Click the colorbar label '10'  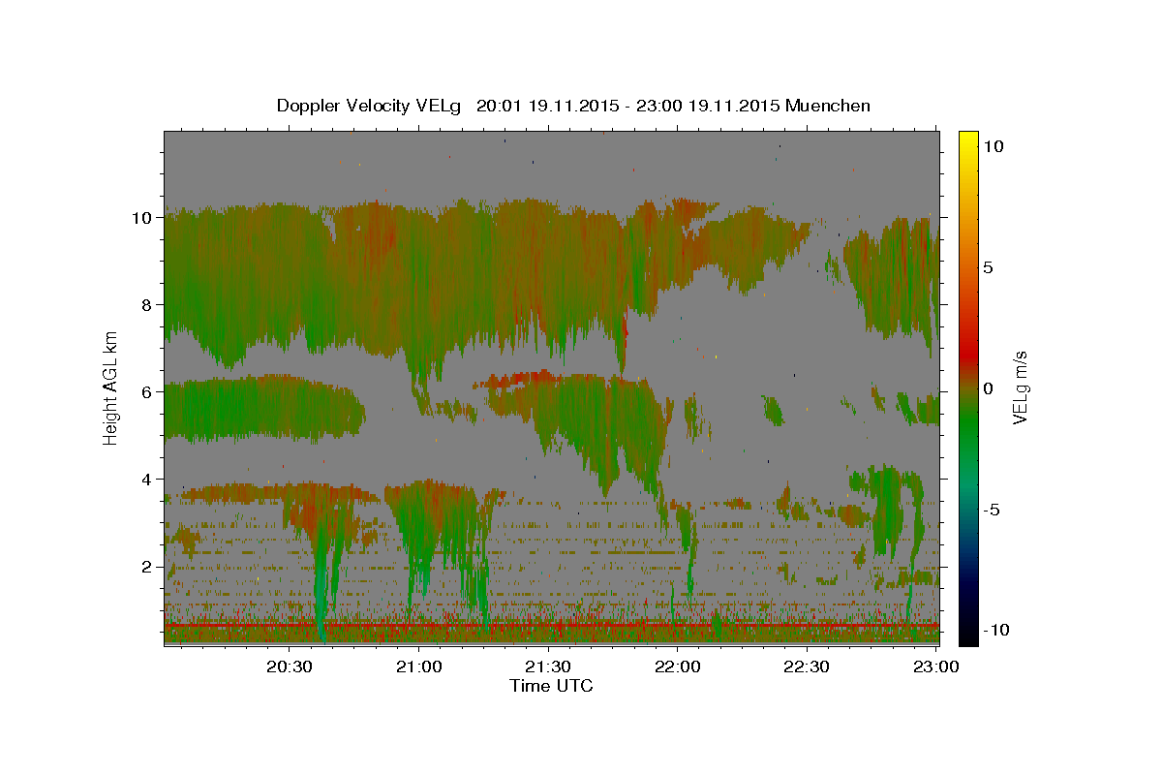coord(994,146)
